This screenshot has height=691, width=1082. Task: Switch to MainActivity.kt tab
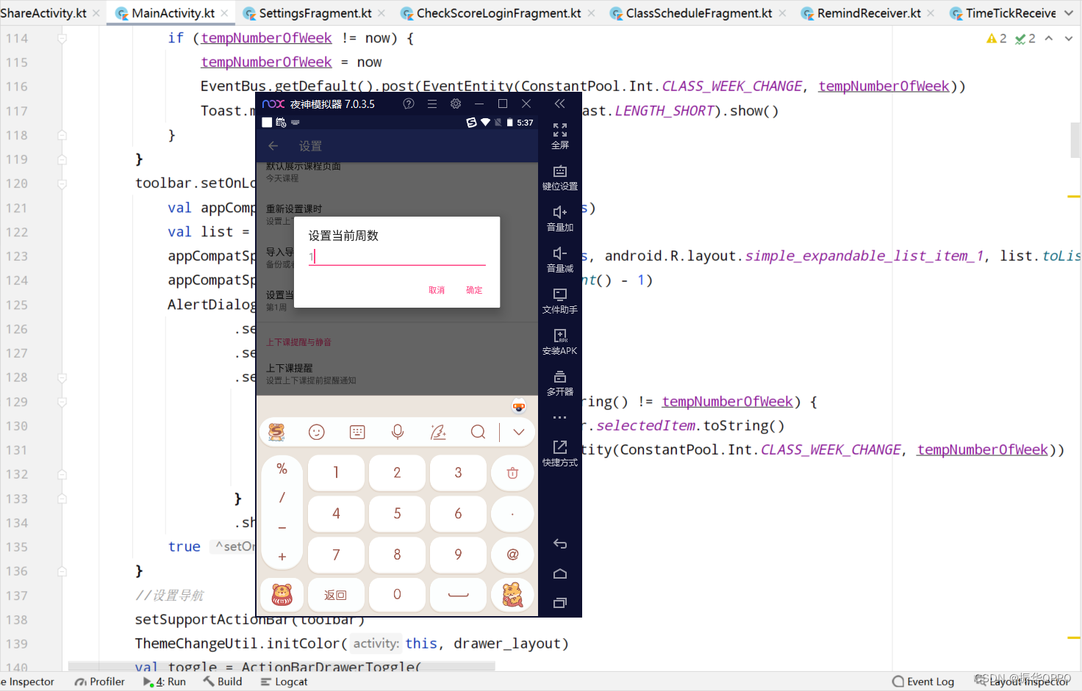click(x=173, y=13)
